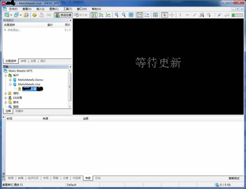This screenshot has height=189, width=246.
Task: Zoom out the chart
Action: pyautogui.click(x=124, y=15)
